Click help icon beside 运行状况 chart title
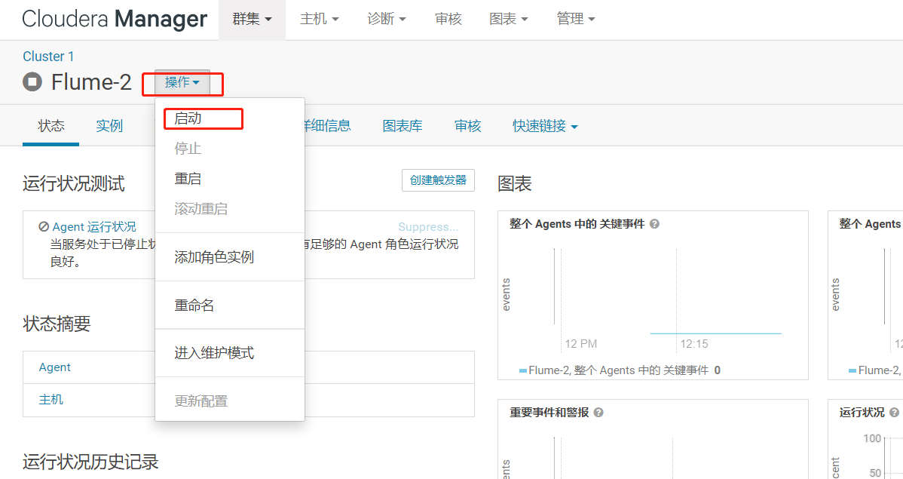This screenshot has width=903, height=479. 894,413
